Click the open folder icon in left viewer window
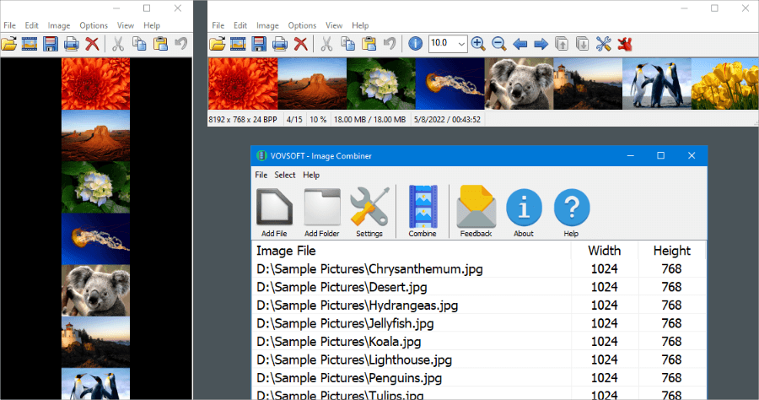This screenshot has height=400, width=759. pos(8,44)
